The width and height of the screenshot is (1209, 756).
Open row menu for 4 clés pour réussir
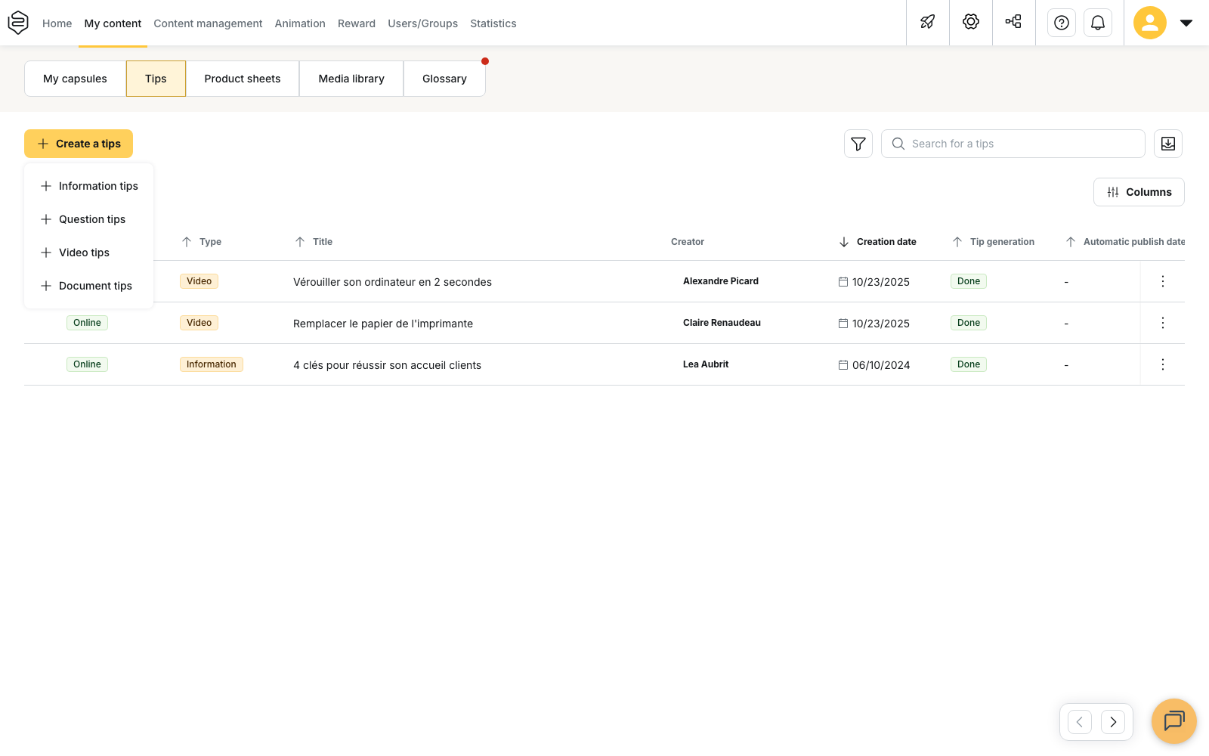click(1163, 364)
